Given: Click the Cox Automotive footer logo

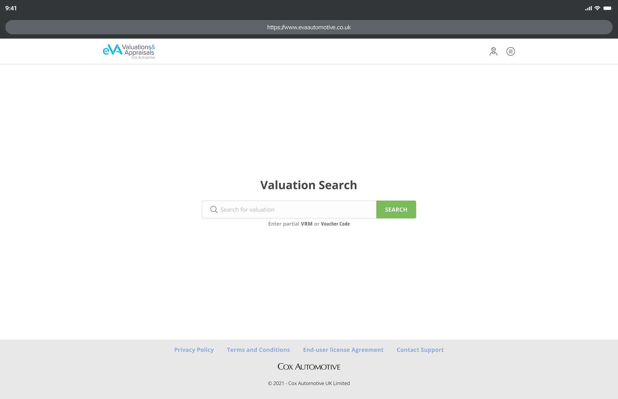Looking at the screenshot, I should tap(309, 367).
